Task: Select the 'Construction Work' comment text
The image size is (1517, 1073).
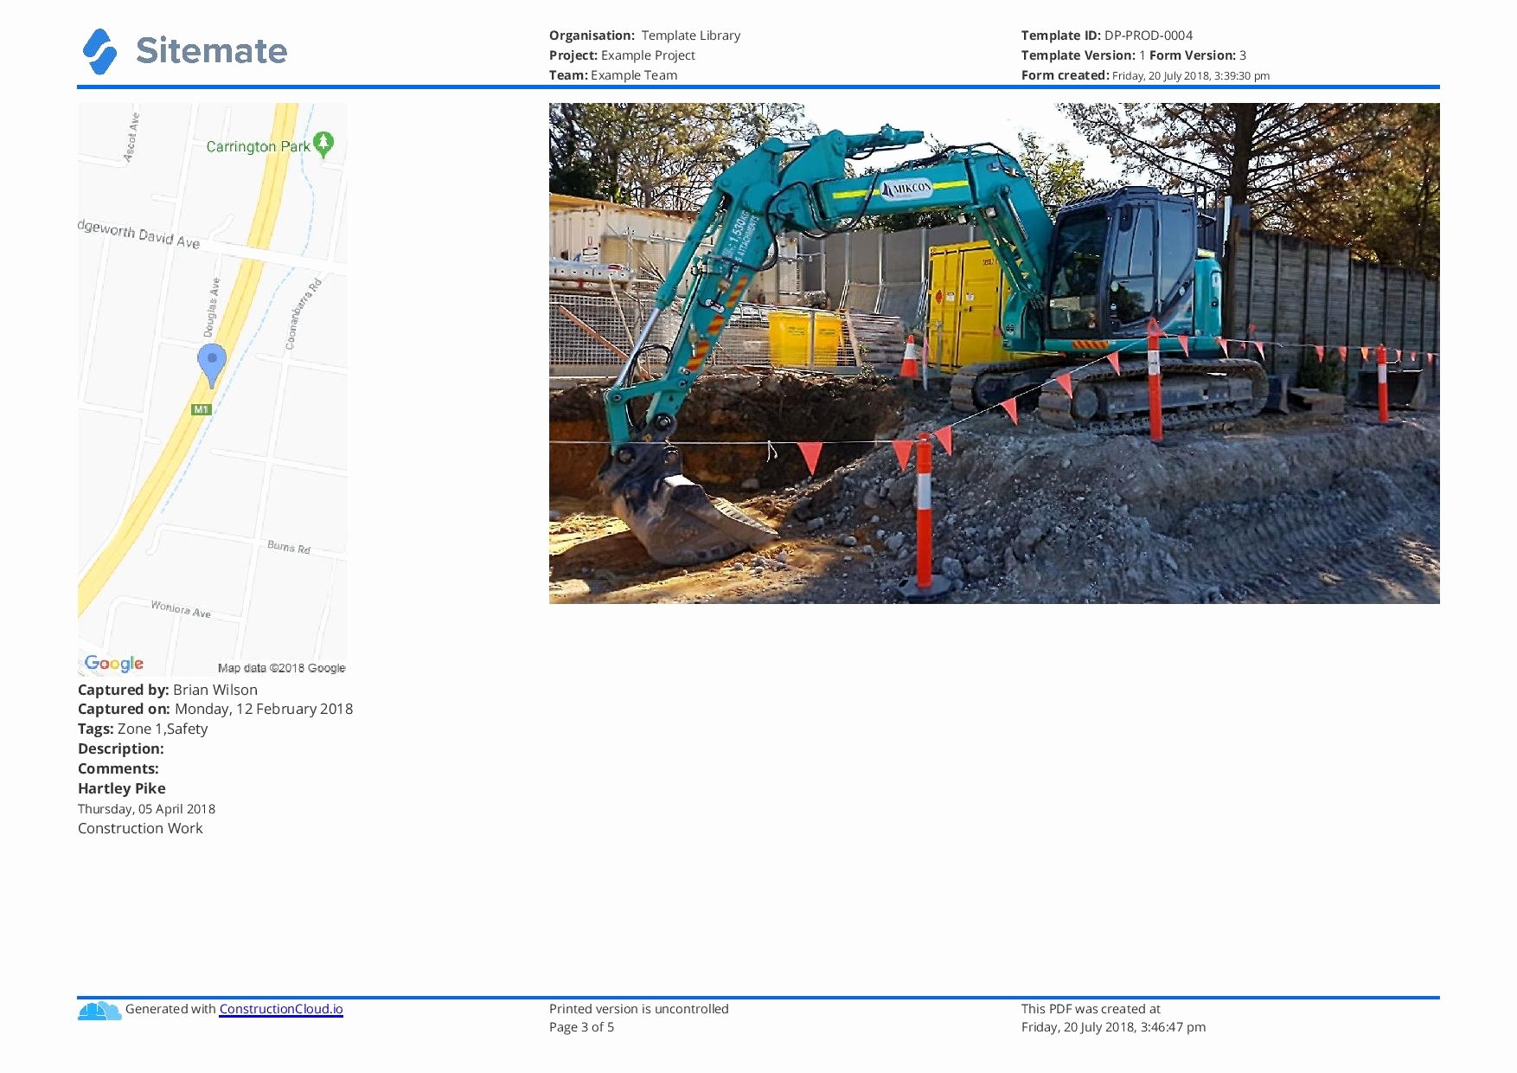Action: [140, 828]
